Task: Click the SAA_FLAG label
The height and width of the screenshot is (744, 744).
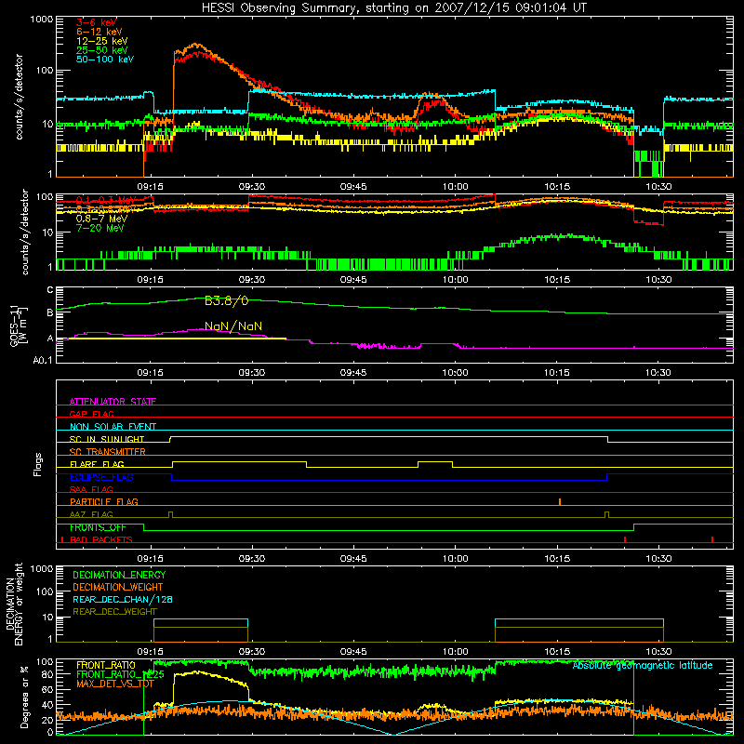Action: pos(91,489)
